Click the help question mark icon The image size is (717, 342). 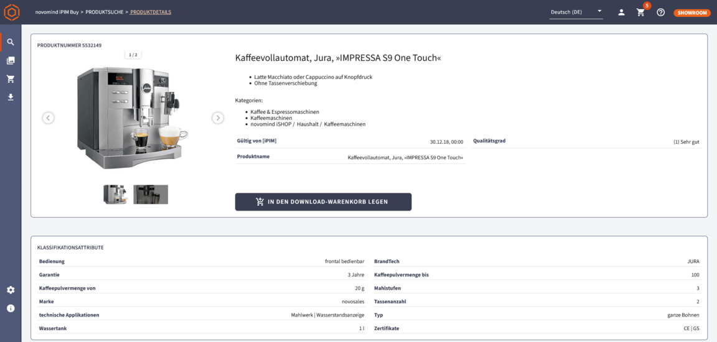click(661, 12)
